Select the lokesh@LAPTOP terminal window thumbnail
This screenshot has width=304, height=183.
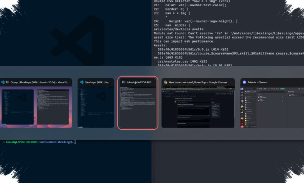(x=138, y=103)
